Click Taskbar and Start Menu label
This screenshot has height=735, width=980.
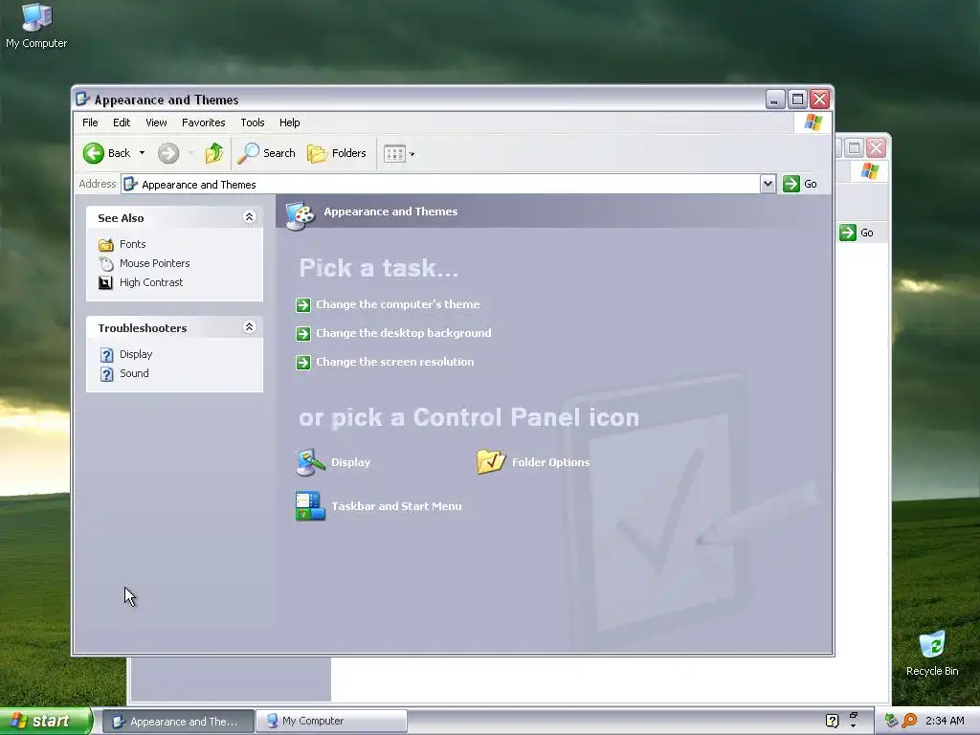(x=396, y=506)
